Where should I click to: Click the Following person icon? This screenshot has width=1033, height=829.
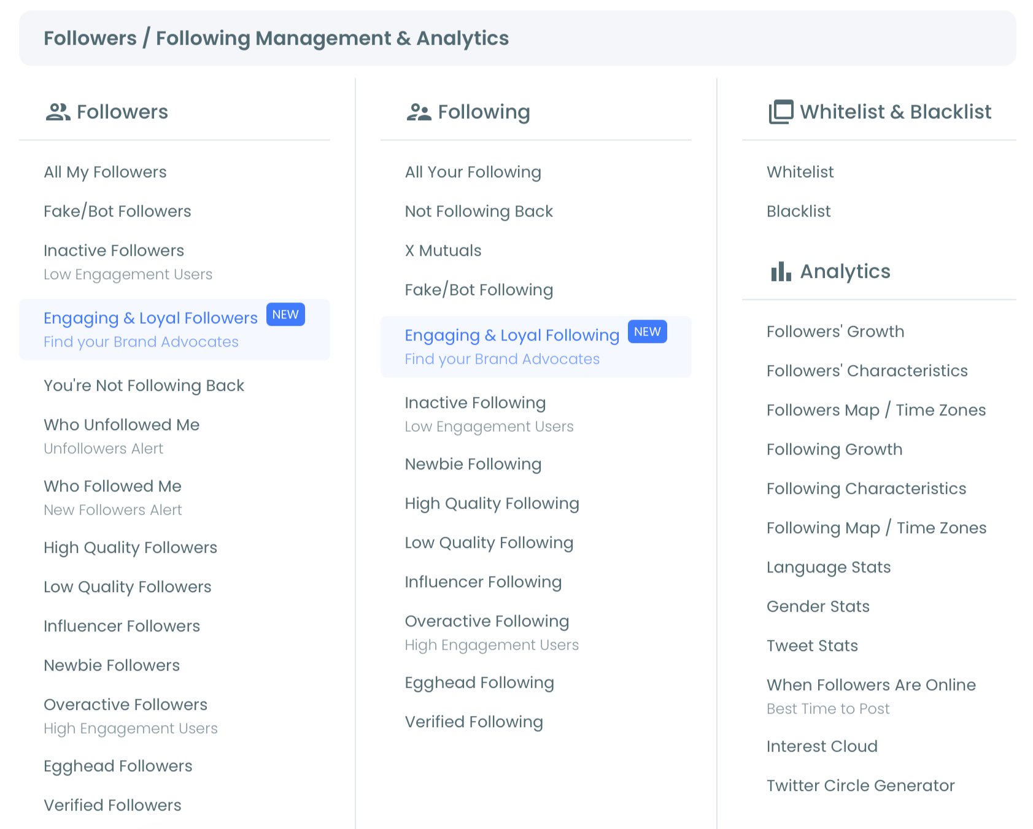point(419,111)
